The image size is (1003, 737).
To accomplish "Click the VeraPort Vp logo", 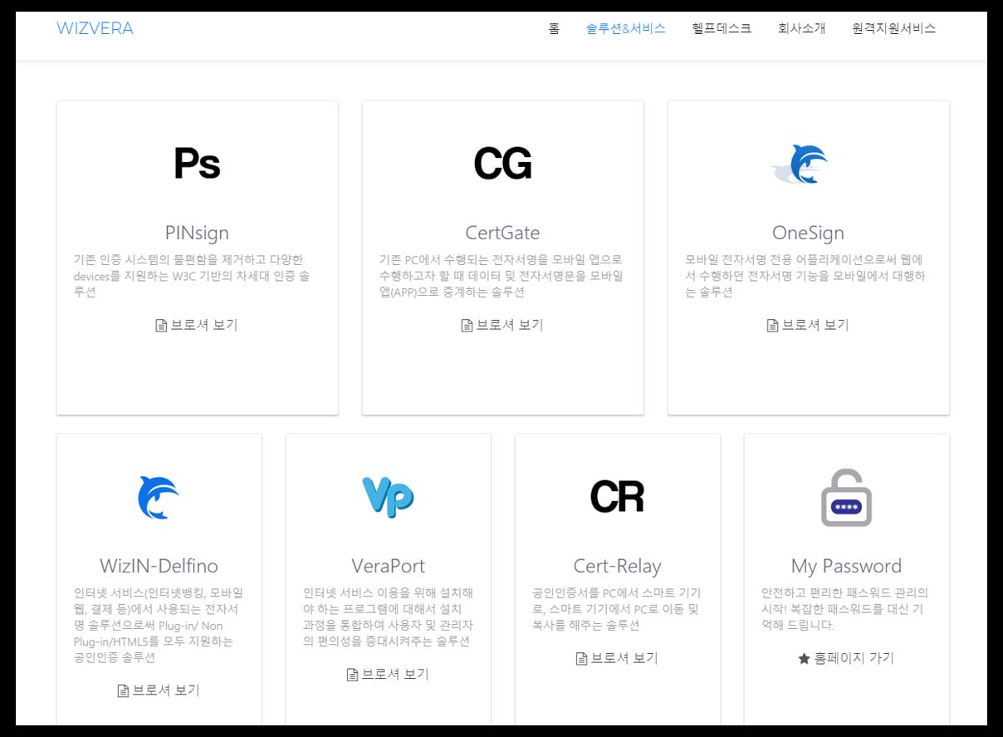I will (x=388, y=497).
